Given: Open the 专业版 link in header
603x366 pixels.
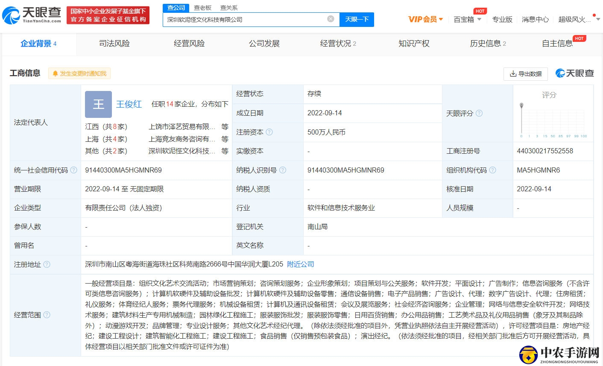Looking at the screenshot, I should pos(502,19).
